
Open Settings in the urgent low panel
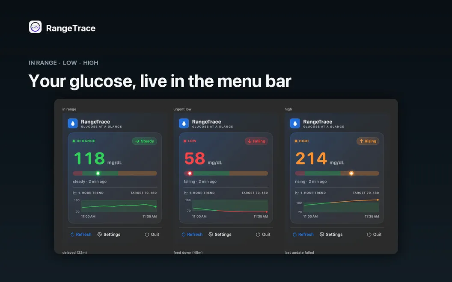[220, 235]
